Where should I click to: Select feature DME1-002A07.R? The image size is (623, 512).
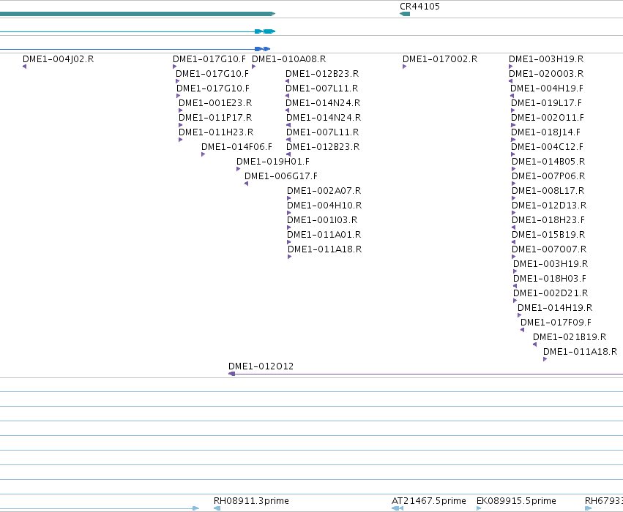coord(324,191)
